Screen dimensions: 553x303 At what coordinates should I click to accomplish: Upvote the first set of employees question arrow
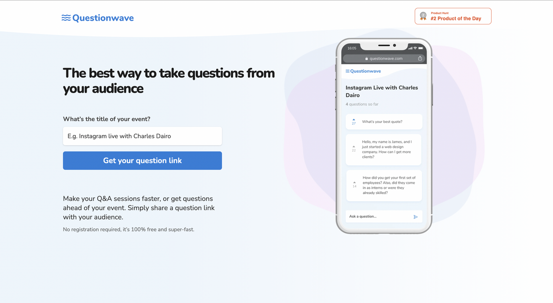pyautogui.click(x=354, y=183)
